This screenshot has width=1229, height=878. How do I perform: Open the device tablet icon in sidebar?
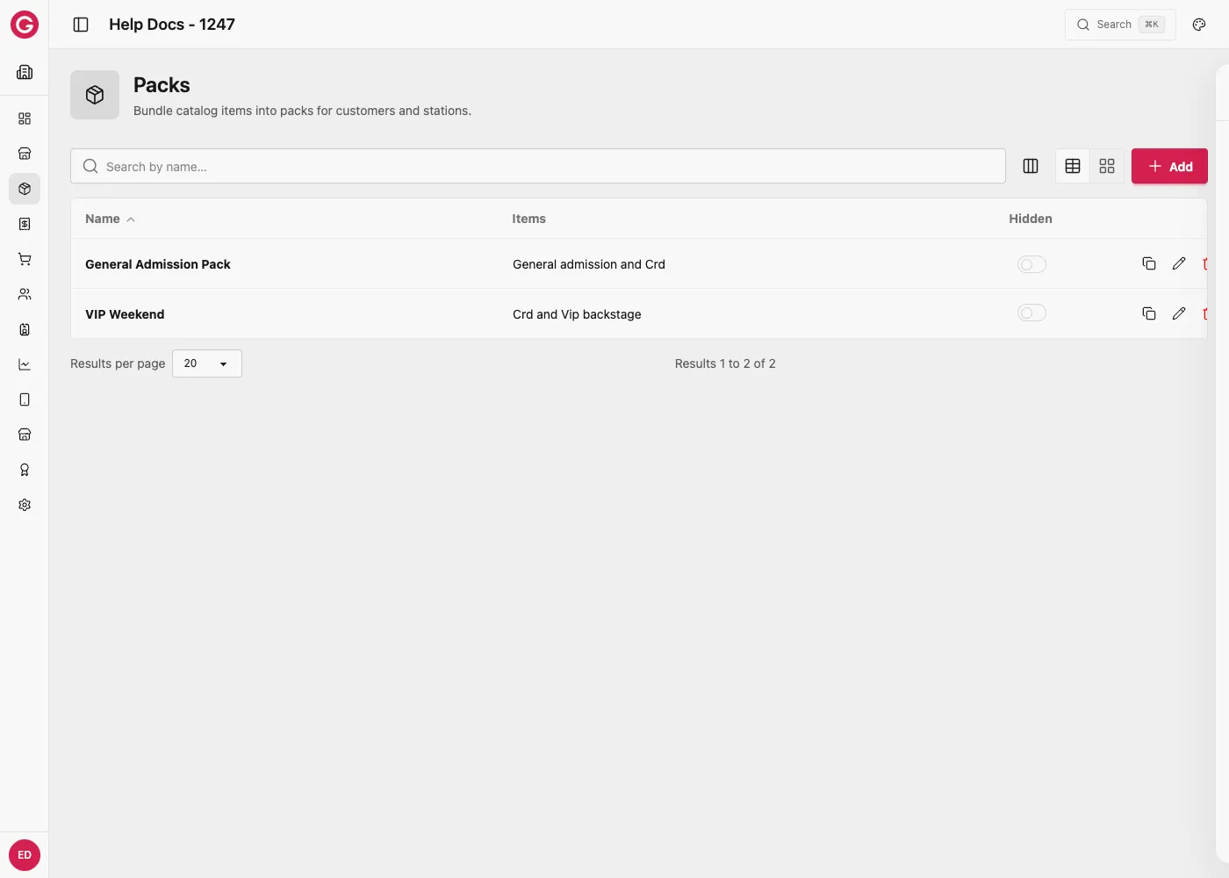pos(25,399)
